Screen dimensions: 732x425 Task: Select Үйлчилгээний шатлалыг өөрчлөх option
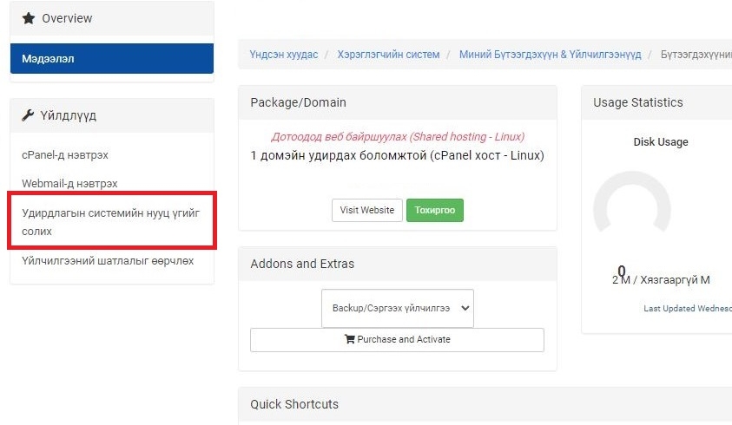tap(108, 261)
